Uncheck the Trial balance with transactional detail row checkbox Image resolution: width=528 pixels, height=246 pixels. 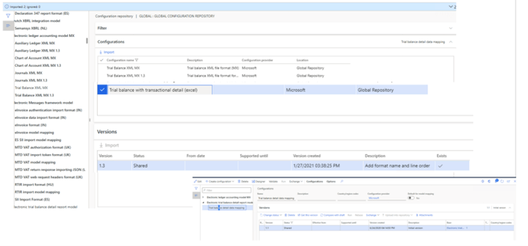[x=102, y=90]
